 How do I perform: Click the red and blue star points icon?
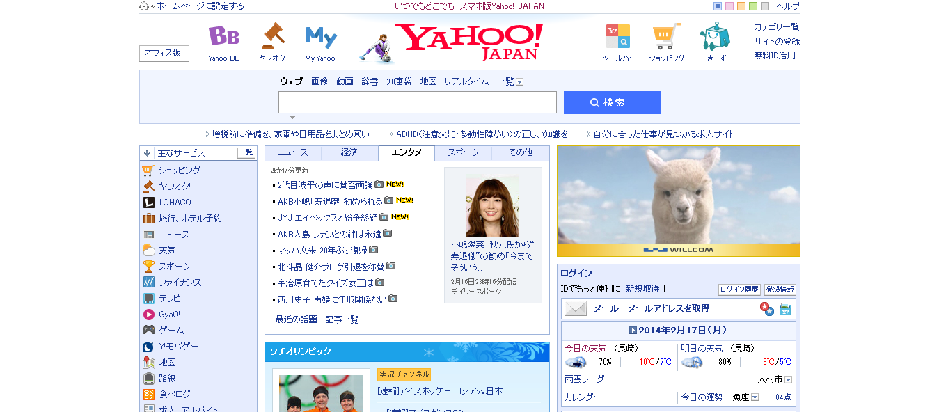tap(766, 308)
